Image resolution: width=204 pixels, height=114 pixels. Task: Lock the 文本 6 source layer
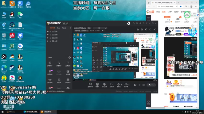click(x=50, y=38)
